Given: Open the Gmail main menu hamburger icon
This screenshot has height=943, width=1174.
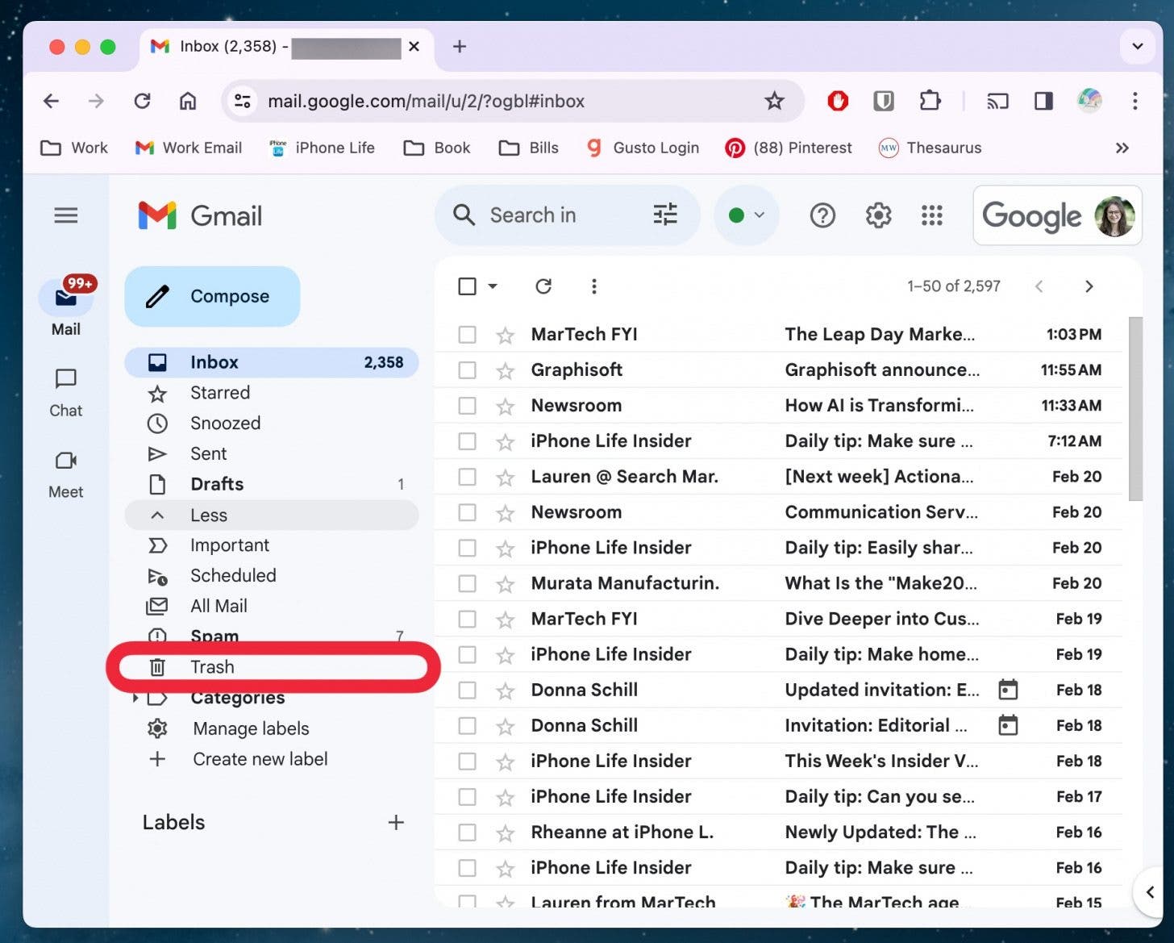Looking at the screenshot, I should 66,215.
